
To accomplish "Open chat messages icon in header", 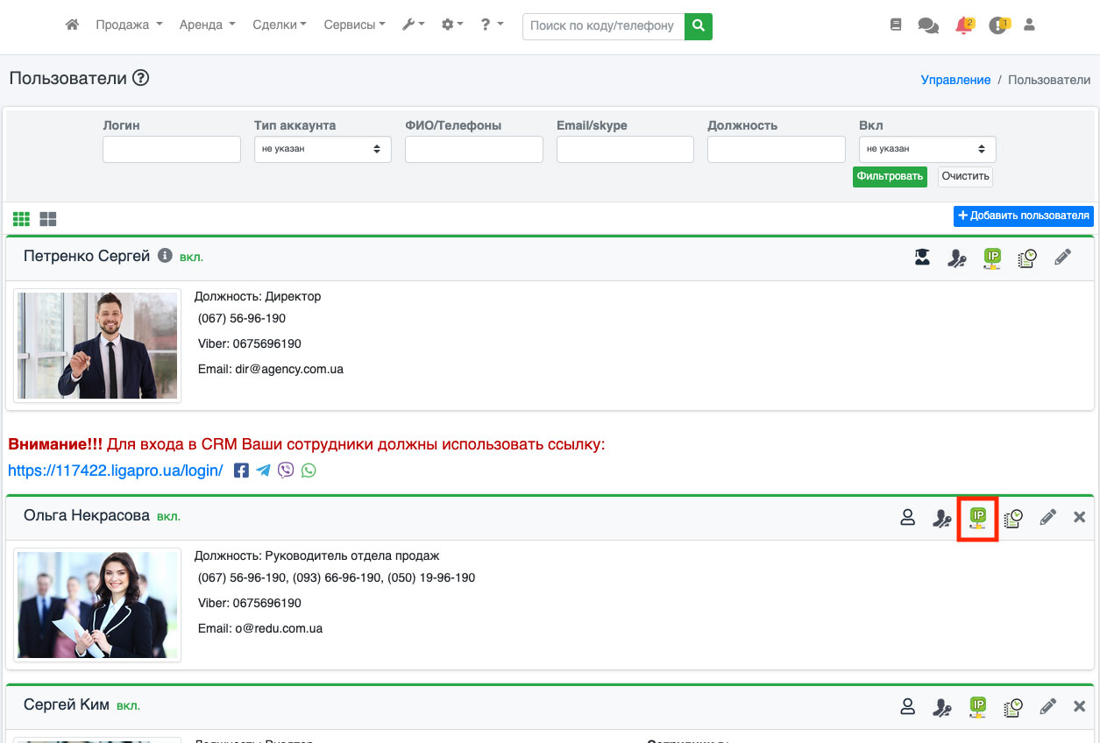I will click(927, 25).
